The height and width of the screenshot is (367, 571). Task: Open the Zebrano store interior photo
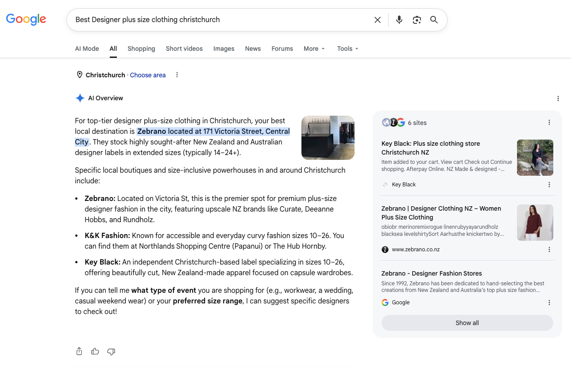pyautogui.click(x=328, y=138)
